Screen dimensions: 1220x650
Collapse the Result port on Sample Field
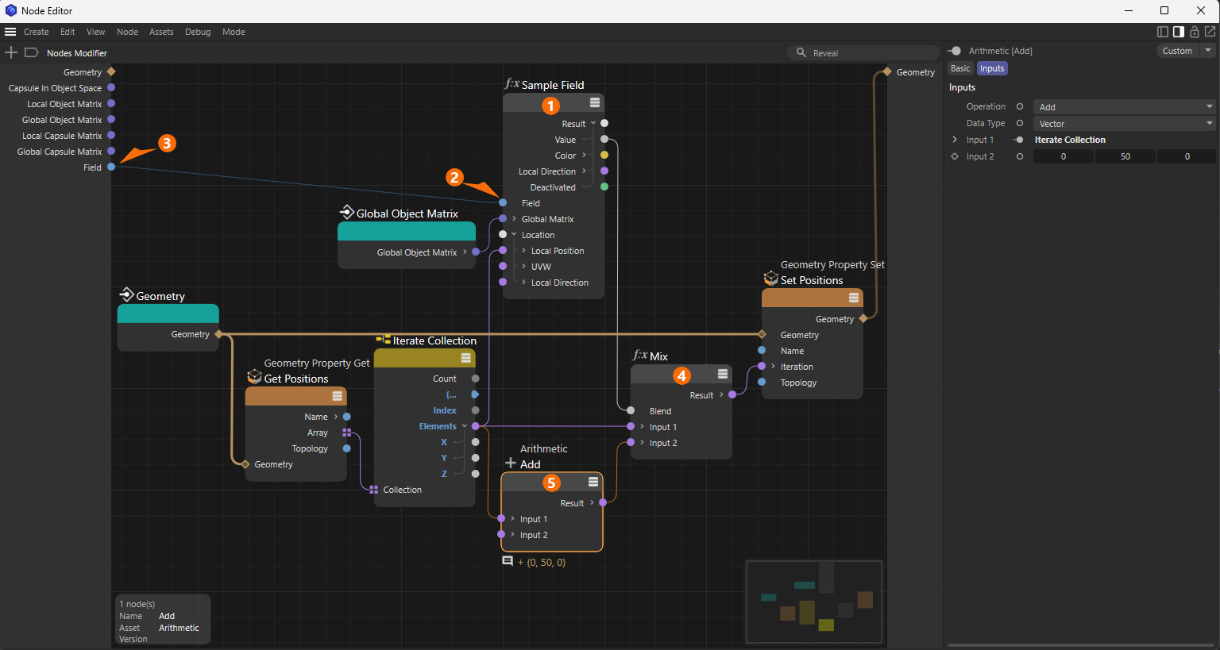pos(593,123)
